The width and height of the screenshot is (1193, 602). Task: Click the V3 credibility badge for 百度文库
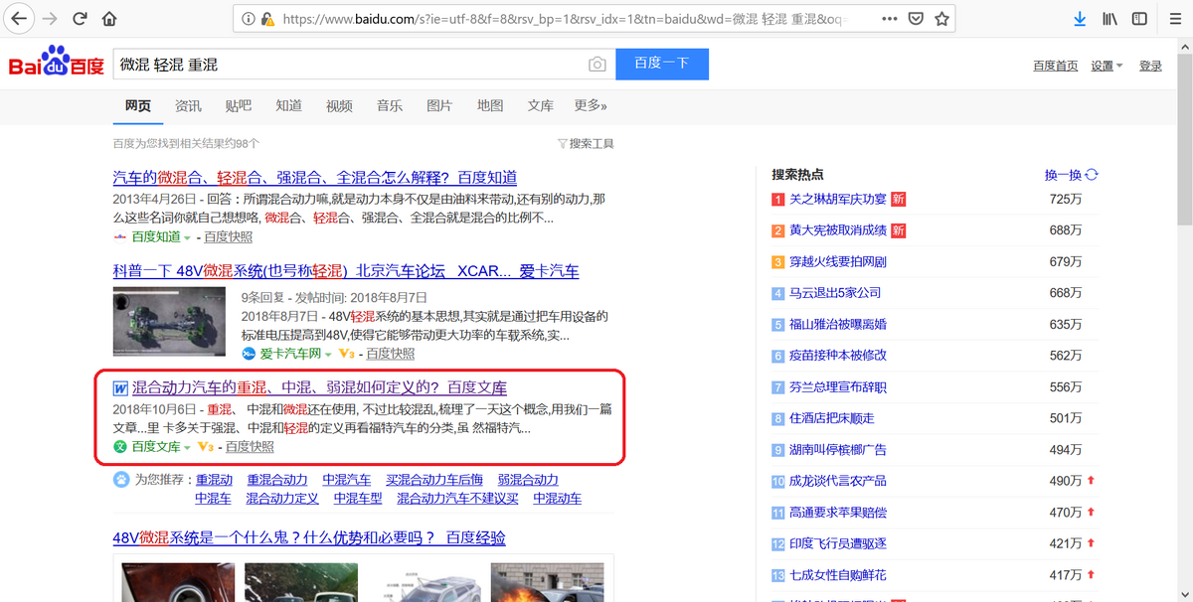pos(206,448)
